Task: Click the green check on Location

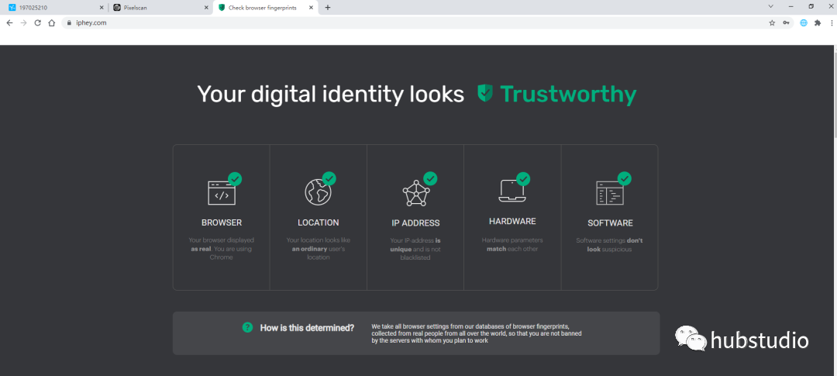Action: coord(329,178)
